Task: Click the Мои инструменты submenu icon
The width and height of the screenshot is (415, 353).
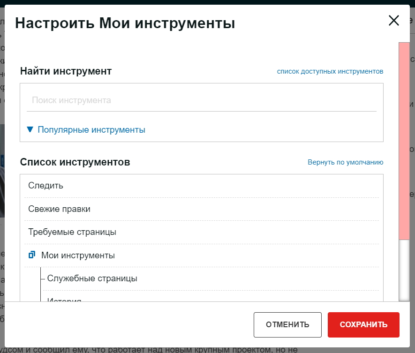Action: pos(32,255)
